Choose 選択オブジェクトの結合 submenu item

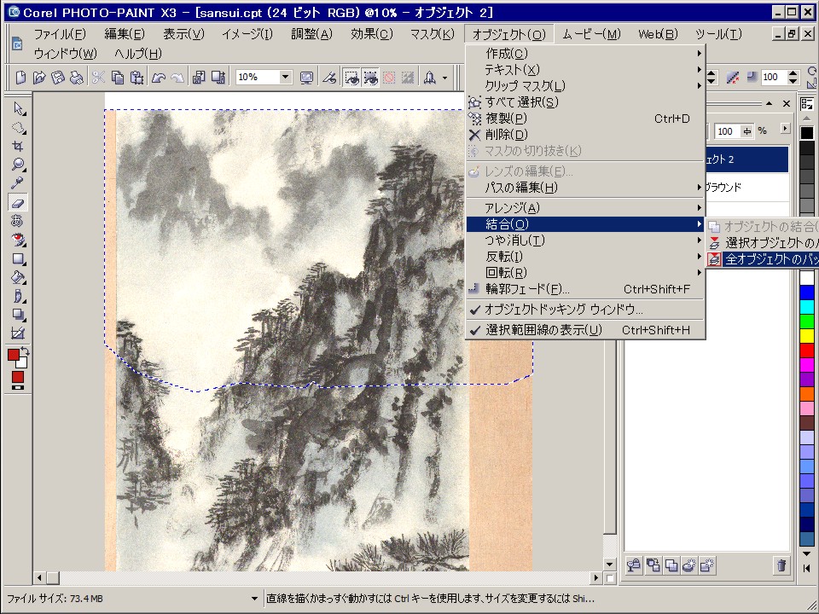coord(763,243)
